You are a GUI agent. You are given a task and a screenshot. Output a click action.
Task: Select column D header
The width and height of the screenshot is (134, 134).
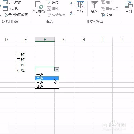(6, 39)
